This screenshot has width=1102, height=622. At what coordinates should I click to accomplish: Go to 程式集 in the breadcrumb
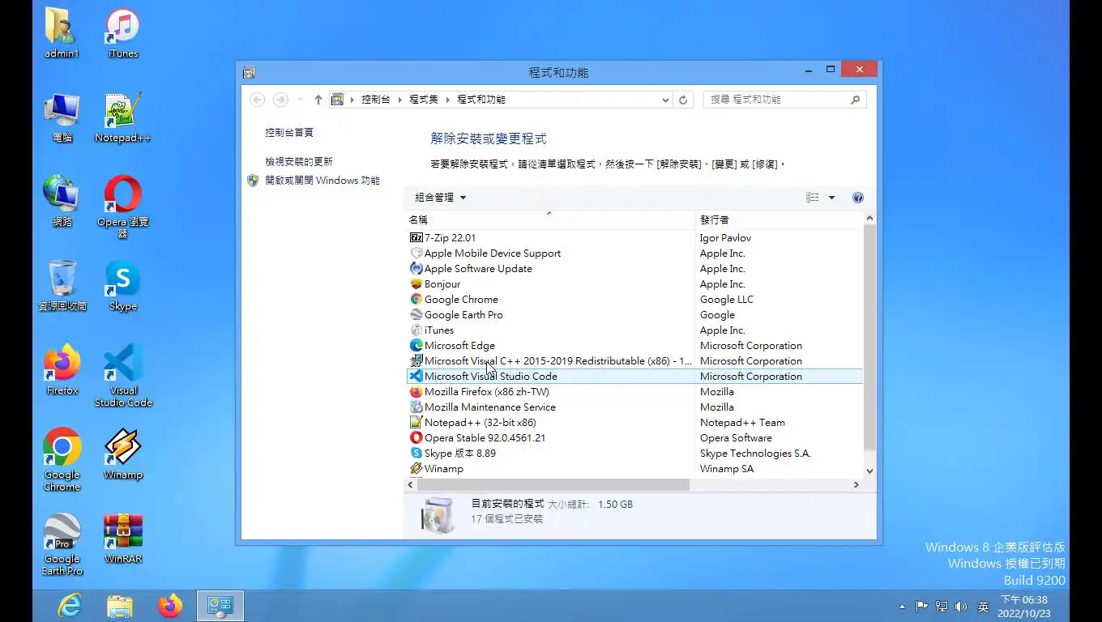point(424,100)
